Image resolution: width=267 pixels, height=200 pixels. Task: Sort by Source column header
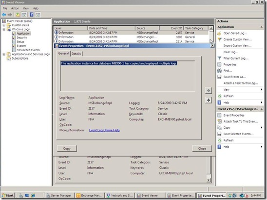(147, 28)
